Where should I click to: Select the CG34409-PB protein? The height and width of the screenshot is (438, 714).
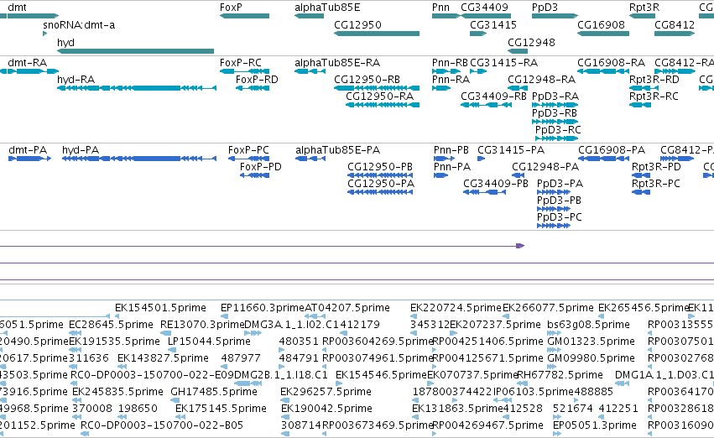484,192
